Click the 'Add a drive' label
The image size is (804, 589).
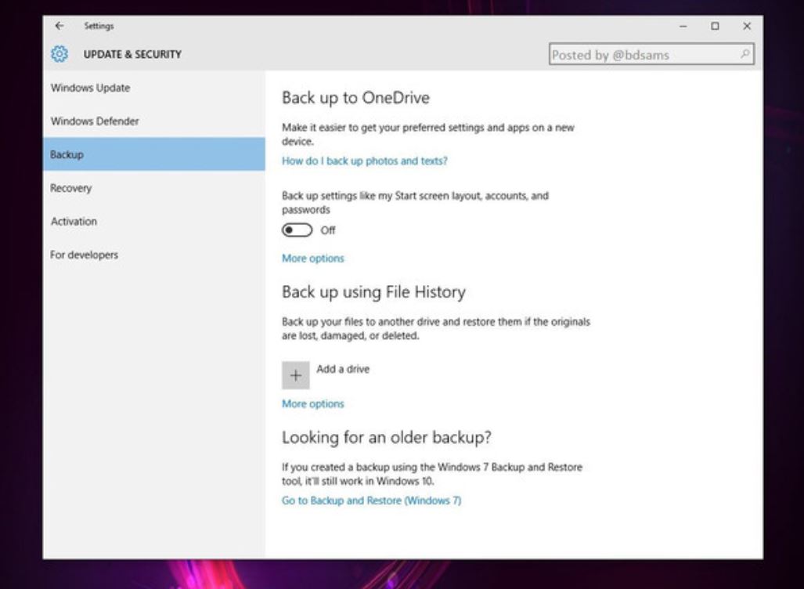point(343,369)
